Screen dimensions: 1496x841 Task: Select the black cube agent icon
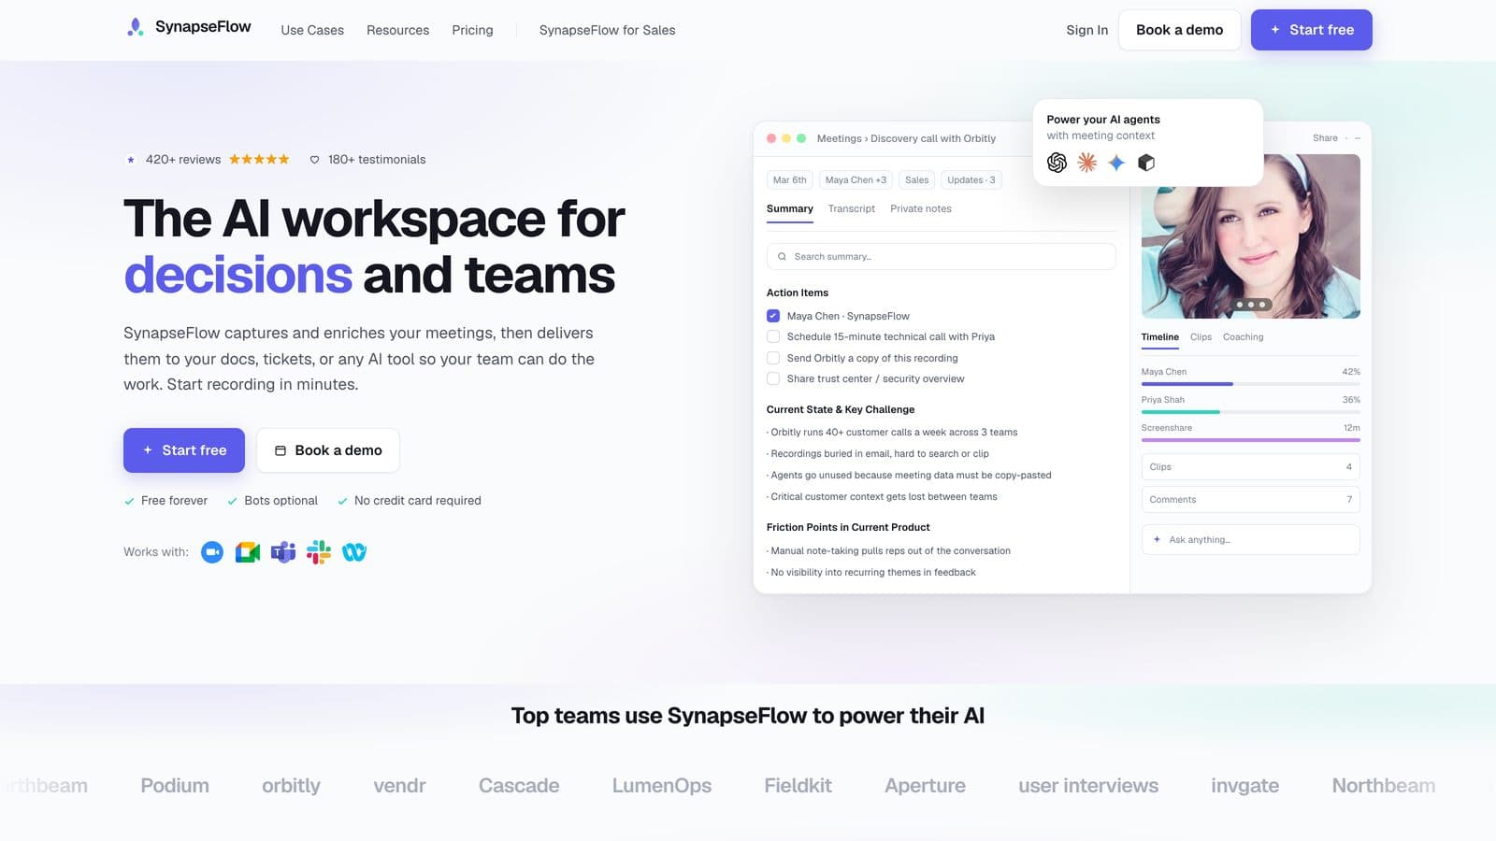(x=1146, y=163)
